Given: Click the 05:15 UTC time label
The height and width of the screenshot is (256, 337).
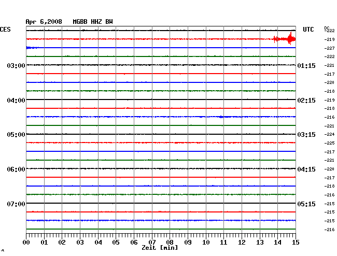Looking at the screenshot, I should click(x=306, y=204).
